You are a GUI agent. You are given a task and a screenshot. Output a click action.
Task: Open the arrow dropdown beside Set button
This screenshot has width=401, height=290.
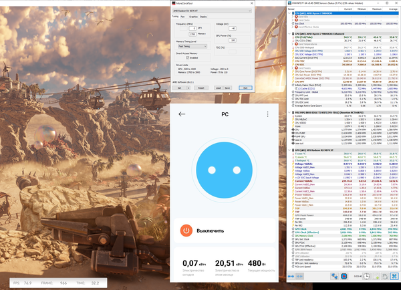click(188, 88)
